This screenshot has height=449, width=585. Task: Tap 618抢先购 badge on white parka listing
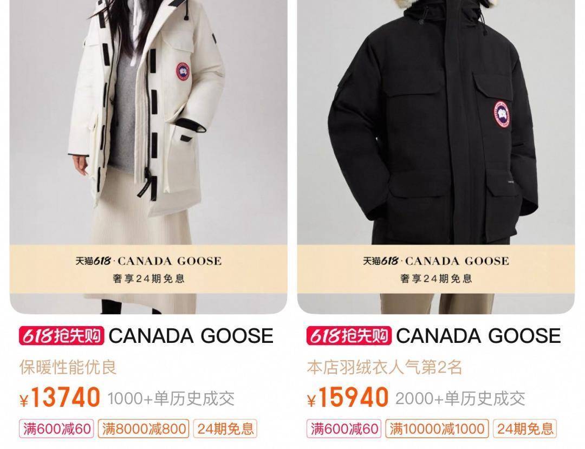tap(62, 336)
